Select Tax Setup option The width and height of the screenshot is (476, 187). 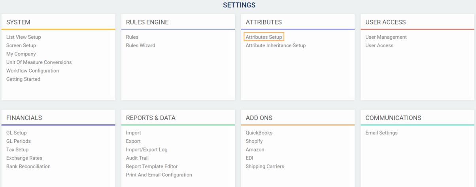click(x=17, y=150)
